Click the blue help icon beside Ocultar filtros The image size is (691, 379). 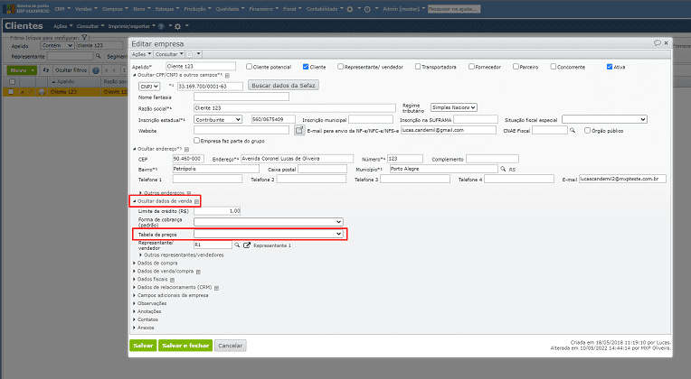click(x=96, y=70)
